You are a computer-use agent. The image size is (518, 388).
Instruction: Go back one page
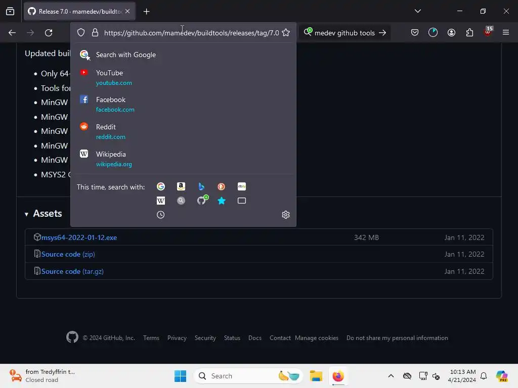pos(12,33)
